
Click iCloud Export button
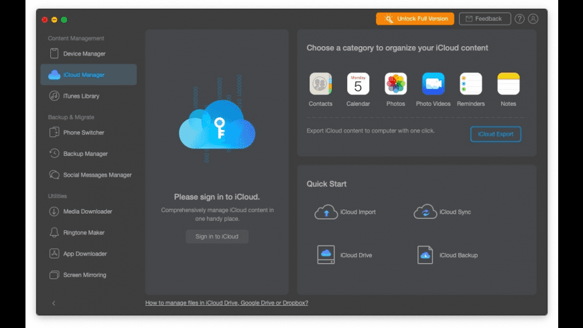(496, 134)
